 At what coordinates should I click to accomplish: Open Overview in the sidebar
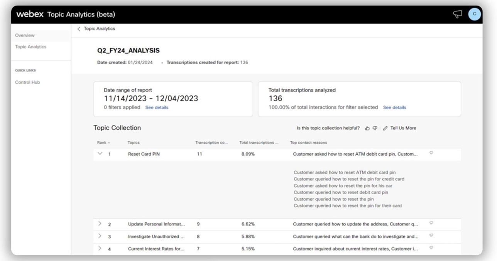coord(25,35)
